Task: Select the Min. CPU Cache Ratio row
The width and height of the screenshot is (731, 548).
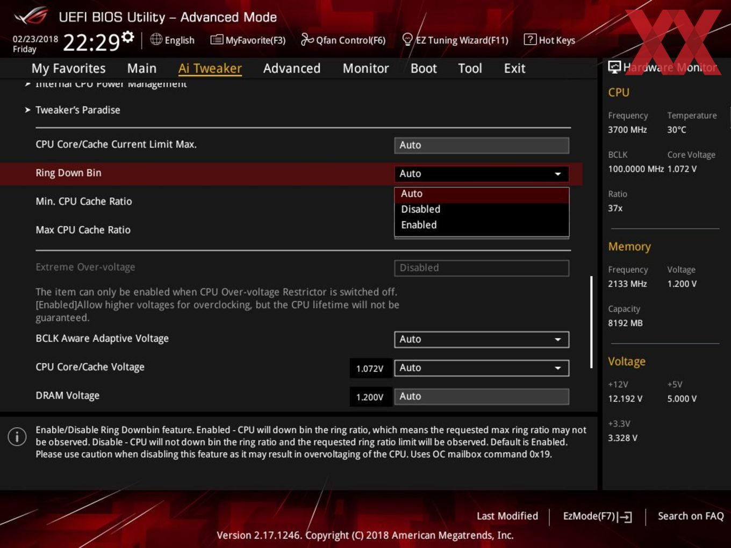Action: pos(84,201)
